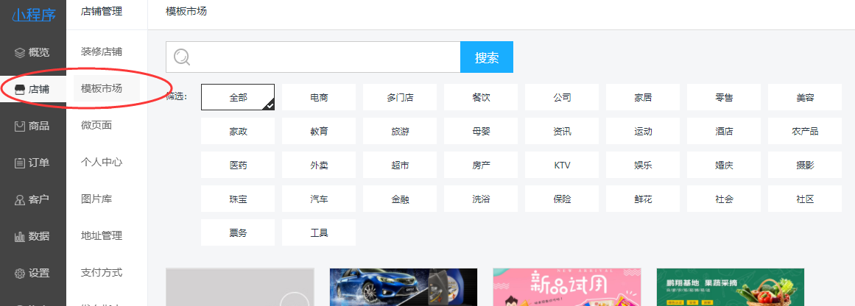
Task: Filter templates by 外卖
Action: coord(319,165)
